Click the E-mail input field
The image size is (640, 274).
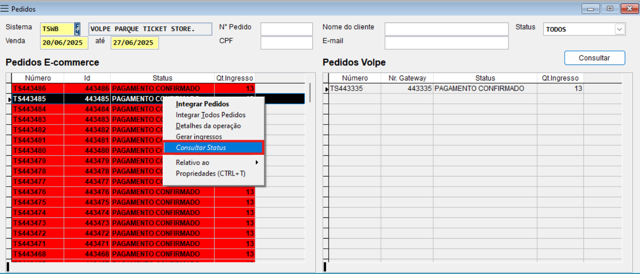[446, 42]
